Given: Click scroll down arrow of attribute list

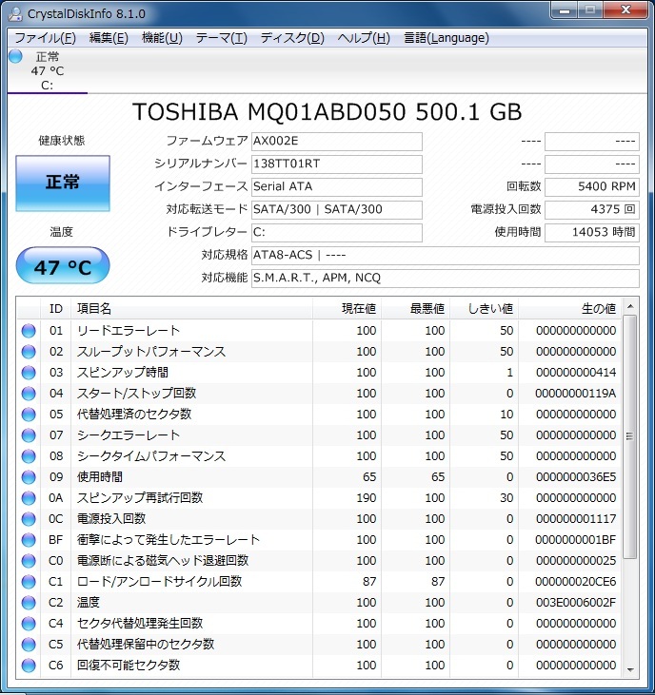Looking at the screenshot, I should click(x=630, y=670).
